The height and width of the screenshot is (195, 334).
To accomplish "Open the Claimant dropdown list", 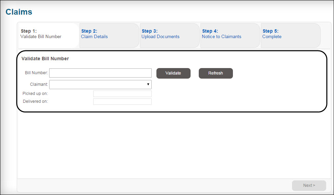I will 100,84.
